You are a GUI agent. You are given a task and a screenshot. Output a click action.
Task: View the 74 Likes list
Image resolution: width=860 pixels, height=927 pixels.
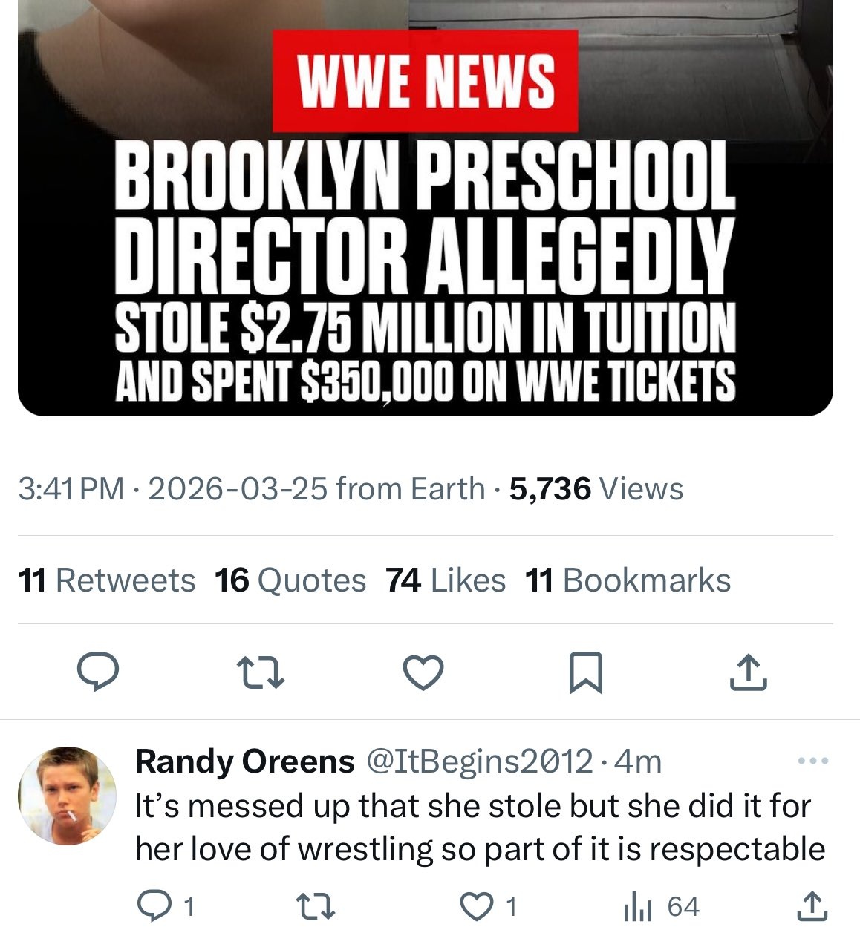[x=446, y=580]
